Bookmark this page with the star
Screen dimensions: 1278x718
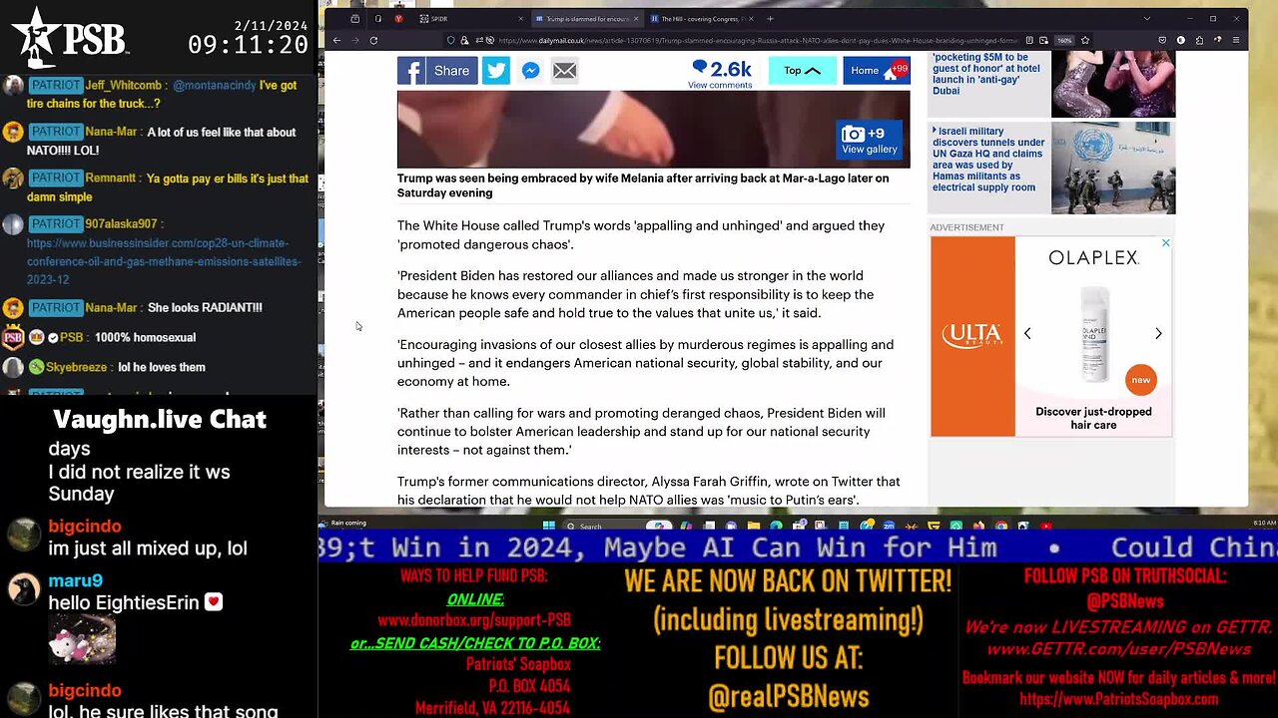pyautogui.click(x=1084, y=40)
